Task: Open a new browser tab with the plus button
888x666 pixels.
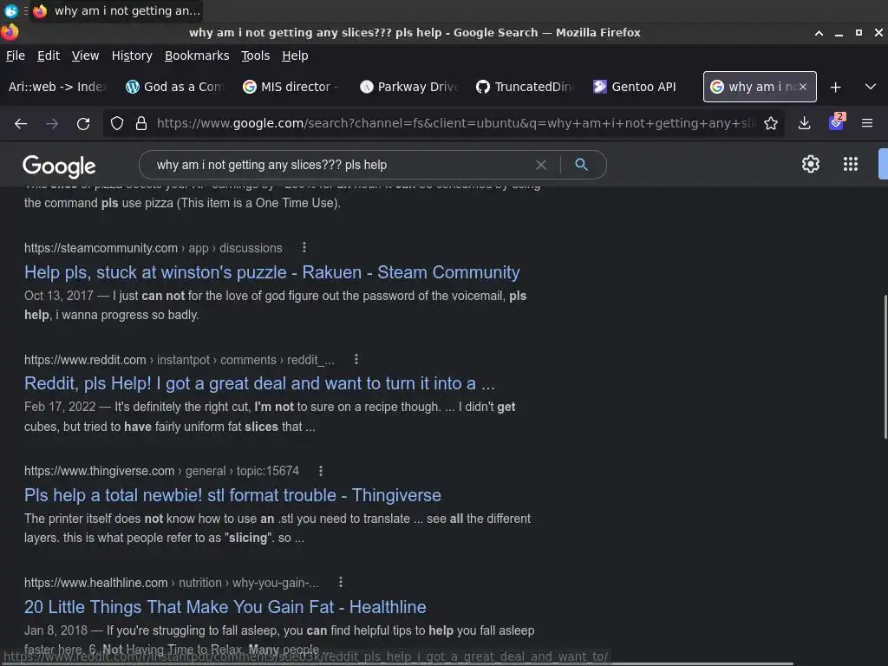Action: [x=835, y=88]
